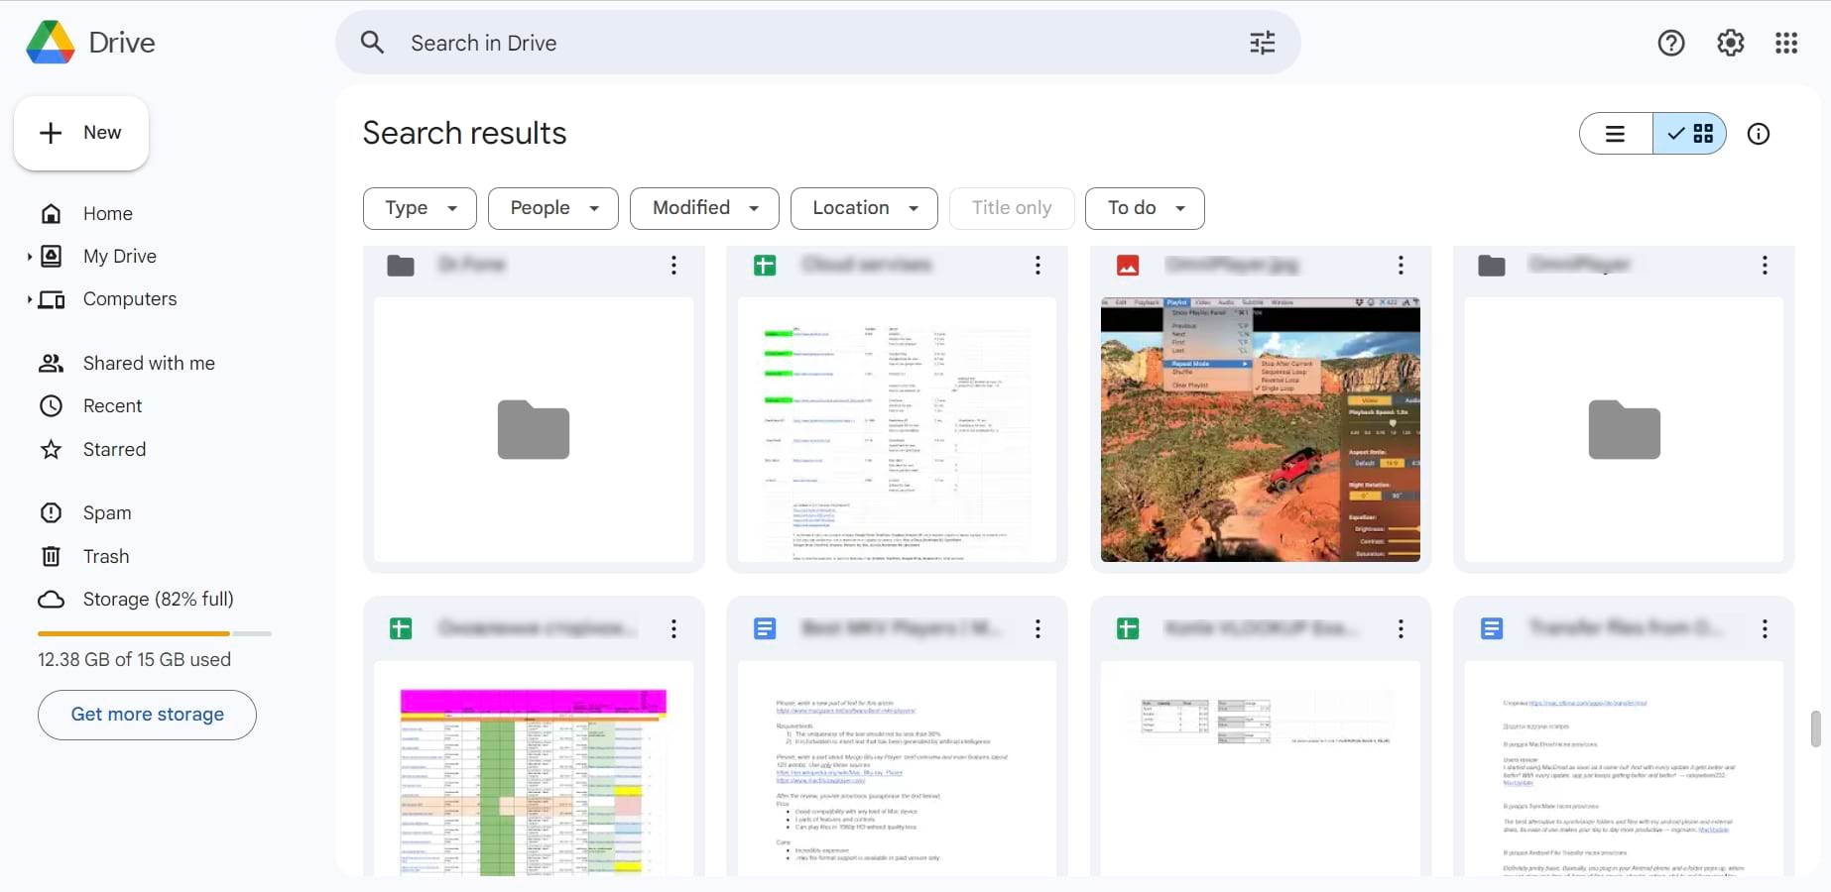
Task: Expand the Computers section in sidebar
Action: (x=31, y=299)
